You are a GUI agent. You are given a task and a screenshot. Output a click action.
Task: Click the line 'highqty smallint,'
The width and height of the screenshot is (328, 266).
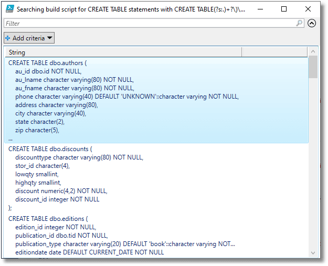pos(38,183)
